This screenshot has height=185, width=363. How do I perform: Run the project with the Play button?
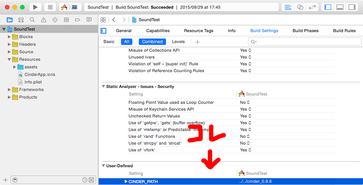tap(35, 7)
